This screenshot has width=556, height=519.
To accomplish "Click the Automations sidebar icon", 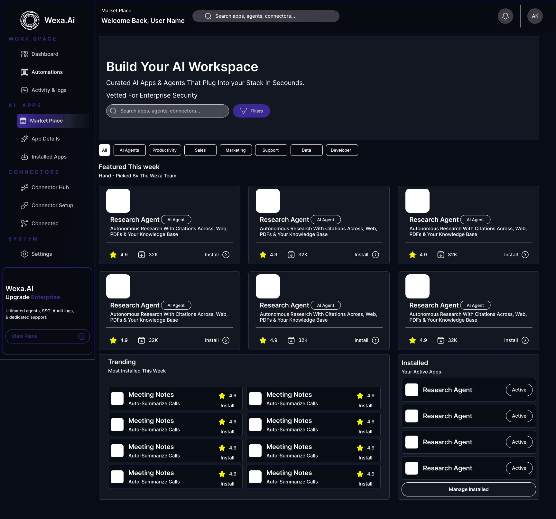I will coord(24,72).
